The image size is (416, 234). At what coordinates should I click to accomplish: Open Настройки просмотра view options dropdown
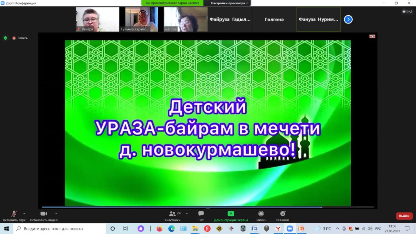[229, 3]
